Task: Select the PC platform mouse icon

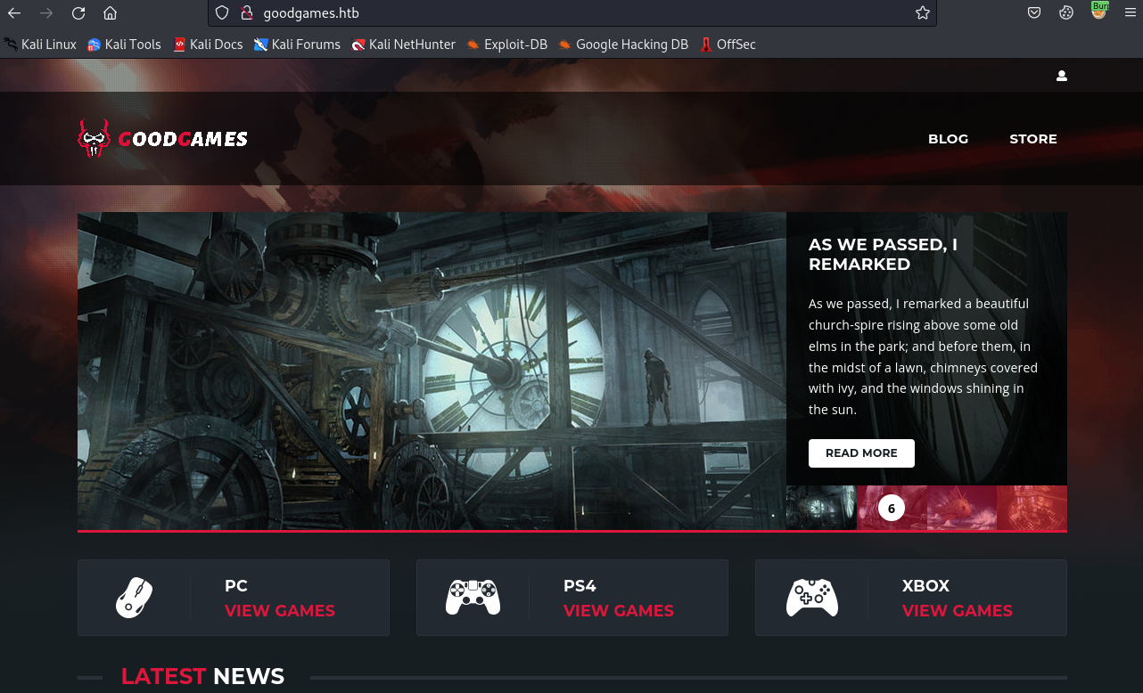Action: (134, 598)
